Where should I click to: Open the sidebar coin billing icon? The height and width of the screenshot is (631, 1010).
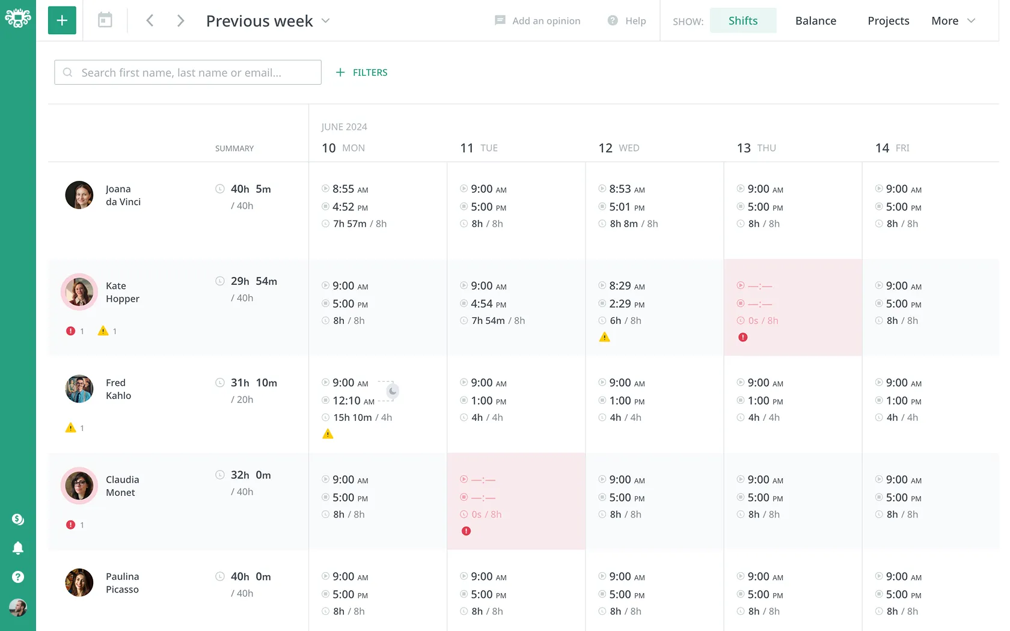click(18, 519)
